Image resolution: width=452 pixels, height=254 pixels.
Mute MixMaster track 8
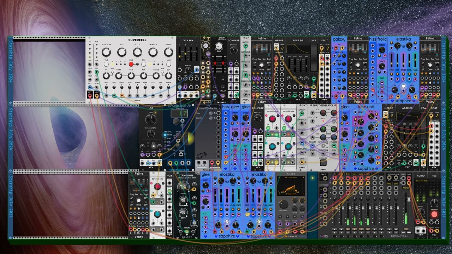click(x=381, y=229)
